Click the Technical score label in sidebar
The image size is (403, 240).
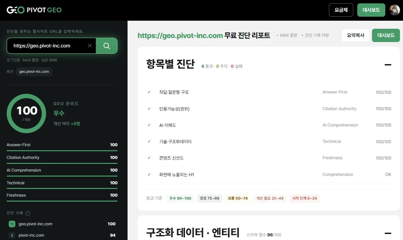(x=15, y=183)
